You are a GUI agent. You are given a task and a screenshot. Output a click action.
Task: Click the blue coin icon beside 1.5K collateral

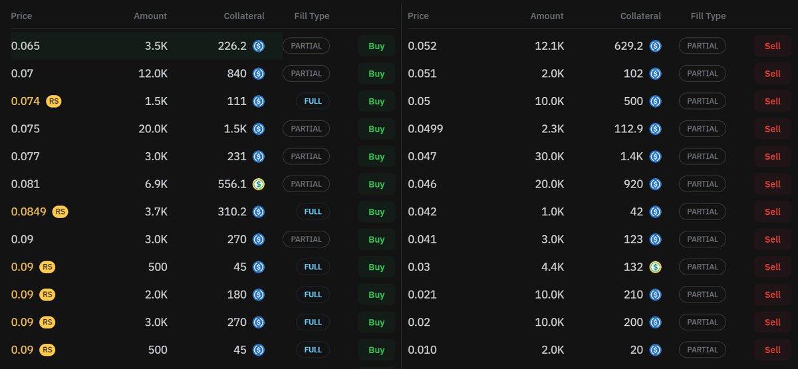tap(259, 129)
